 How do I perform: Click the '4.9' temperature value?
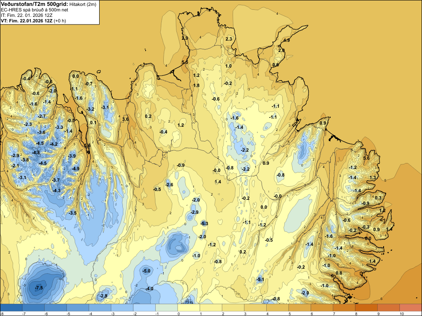coord(287,40)
